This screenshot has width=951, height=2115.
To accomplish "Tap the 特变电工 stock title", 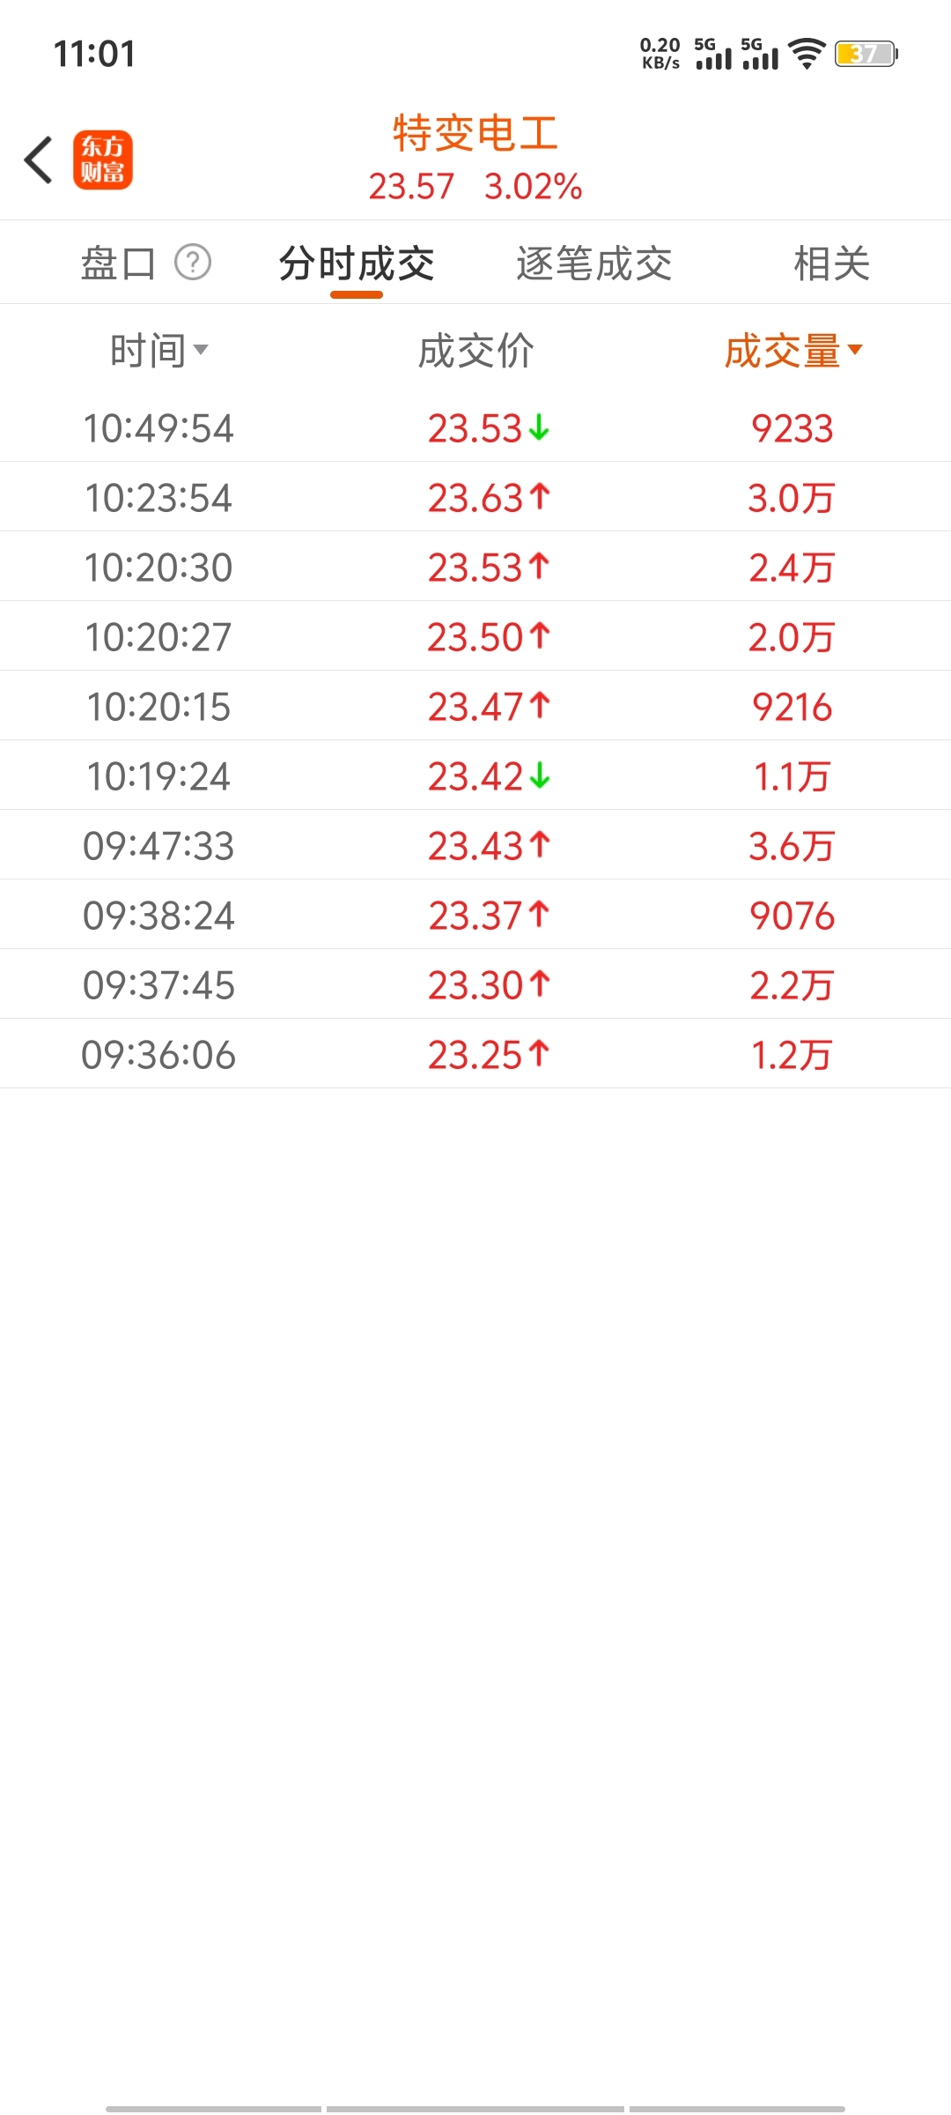I will coord(475,134).
